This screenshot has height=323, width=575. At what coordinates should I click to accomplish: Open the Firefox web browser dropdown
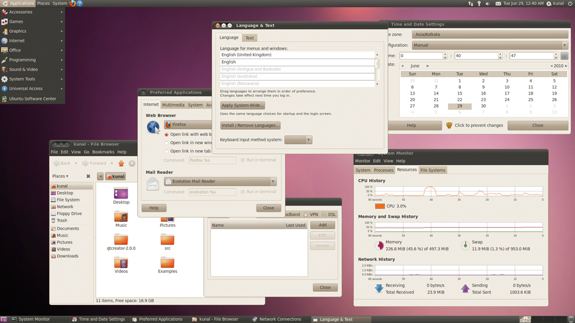pos(187,124)
